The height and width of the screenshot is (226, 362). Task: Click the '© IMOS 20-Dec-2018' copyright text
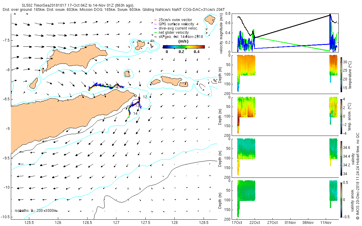(x=357, y=176)
